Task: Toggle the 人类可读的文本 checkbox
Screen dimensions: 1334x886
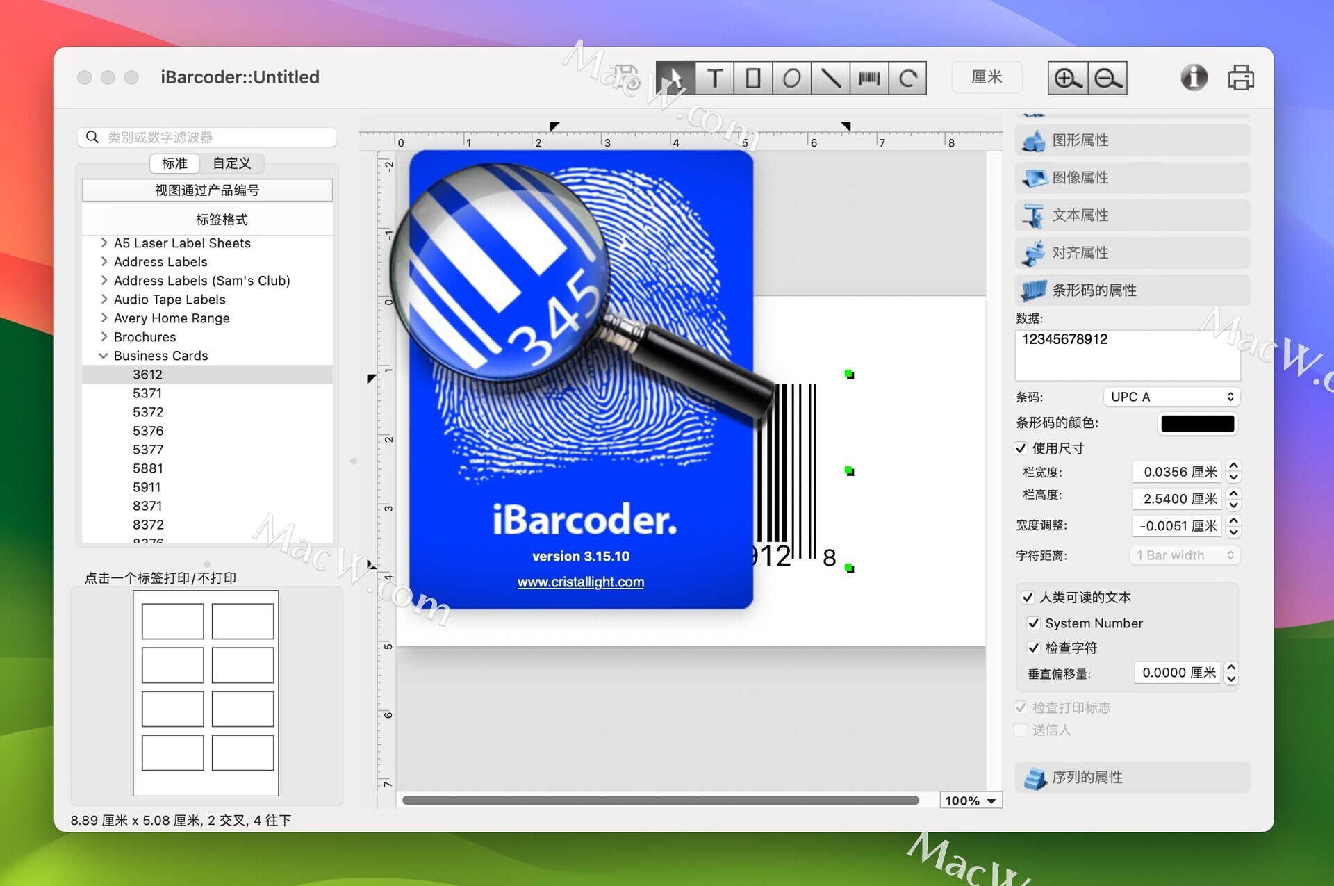Action: click(1028, 597)
